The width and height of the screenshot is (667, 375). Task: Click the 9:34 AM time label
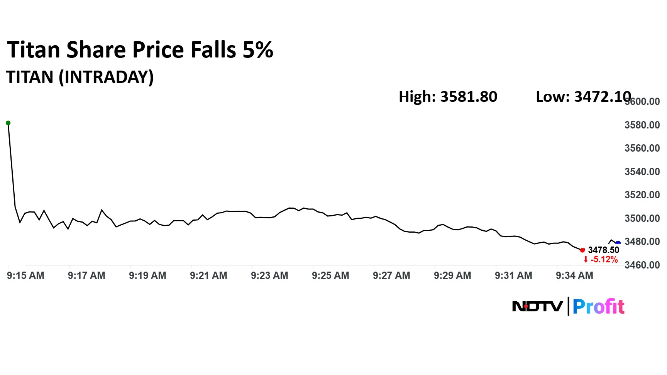[x=574, y=275]
